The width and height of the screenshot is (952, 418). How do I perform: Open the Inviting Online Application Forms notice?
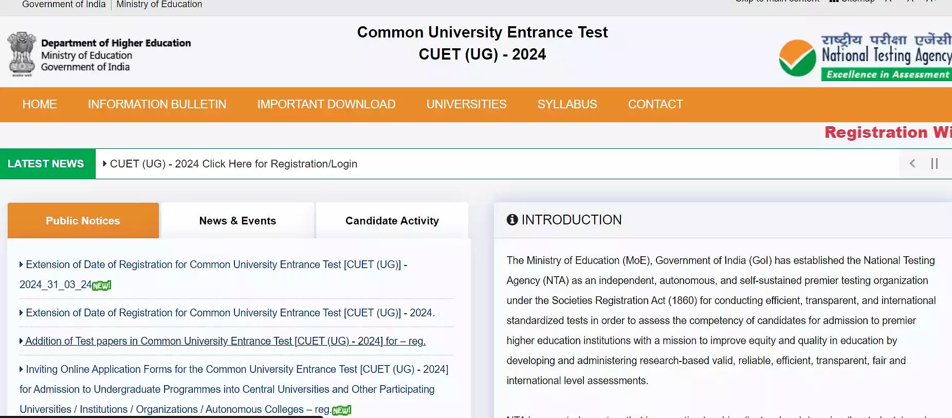click(234, 389)
